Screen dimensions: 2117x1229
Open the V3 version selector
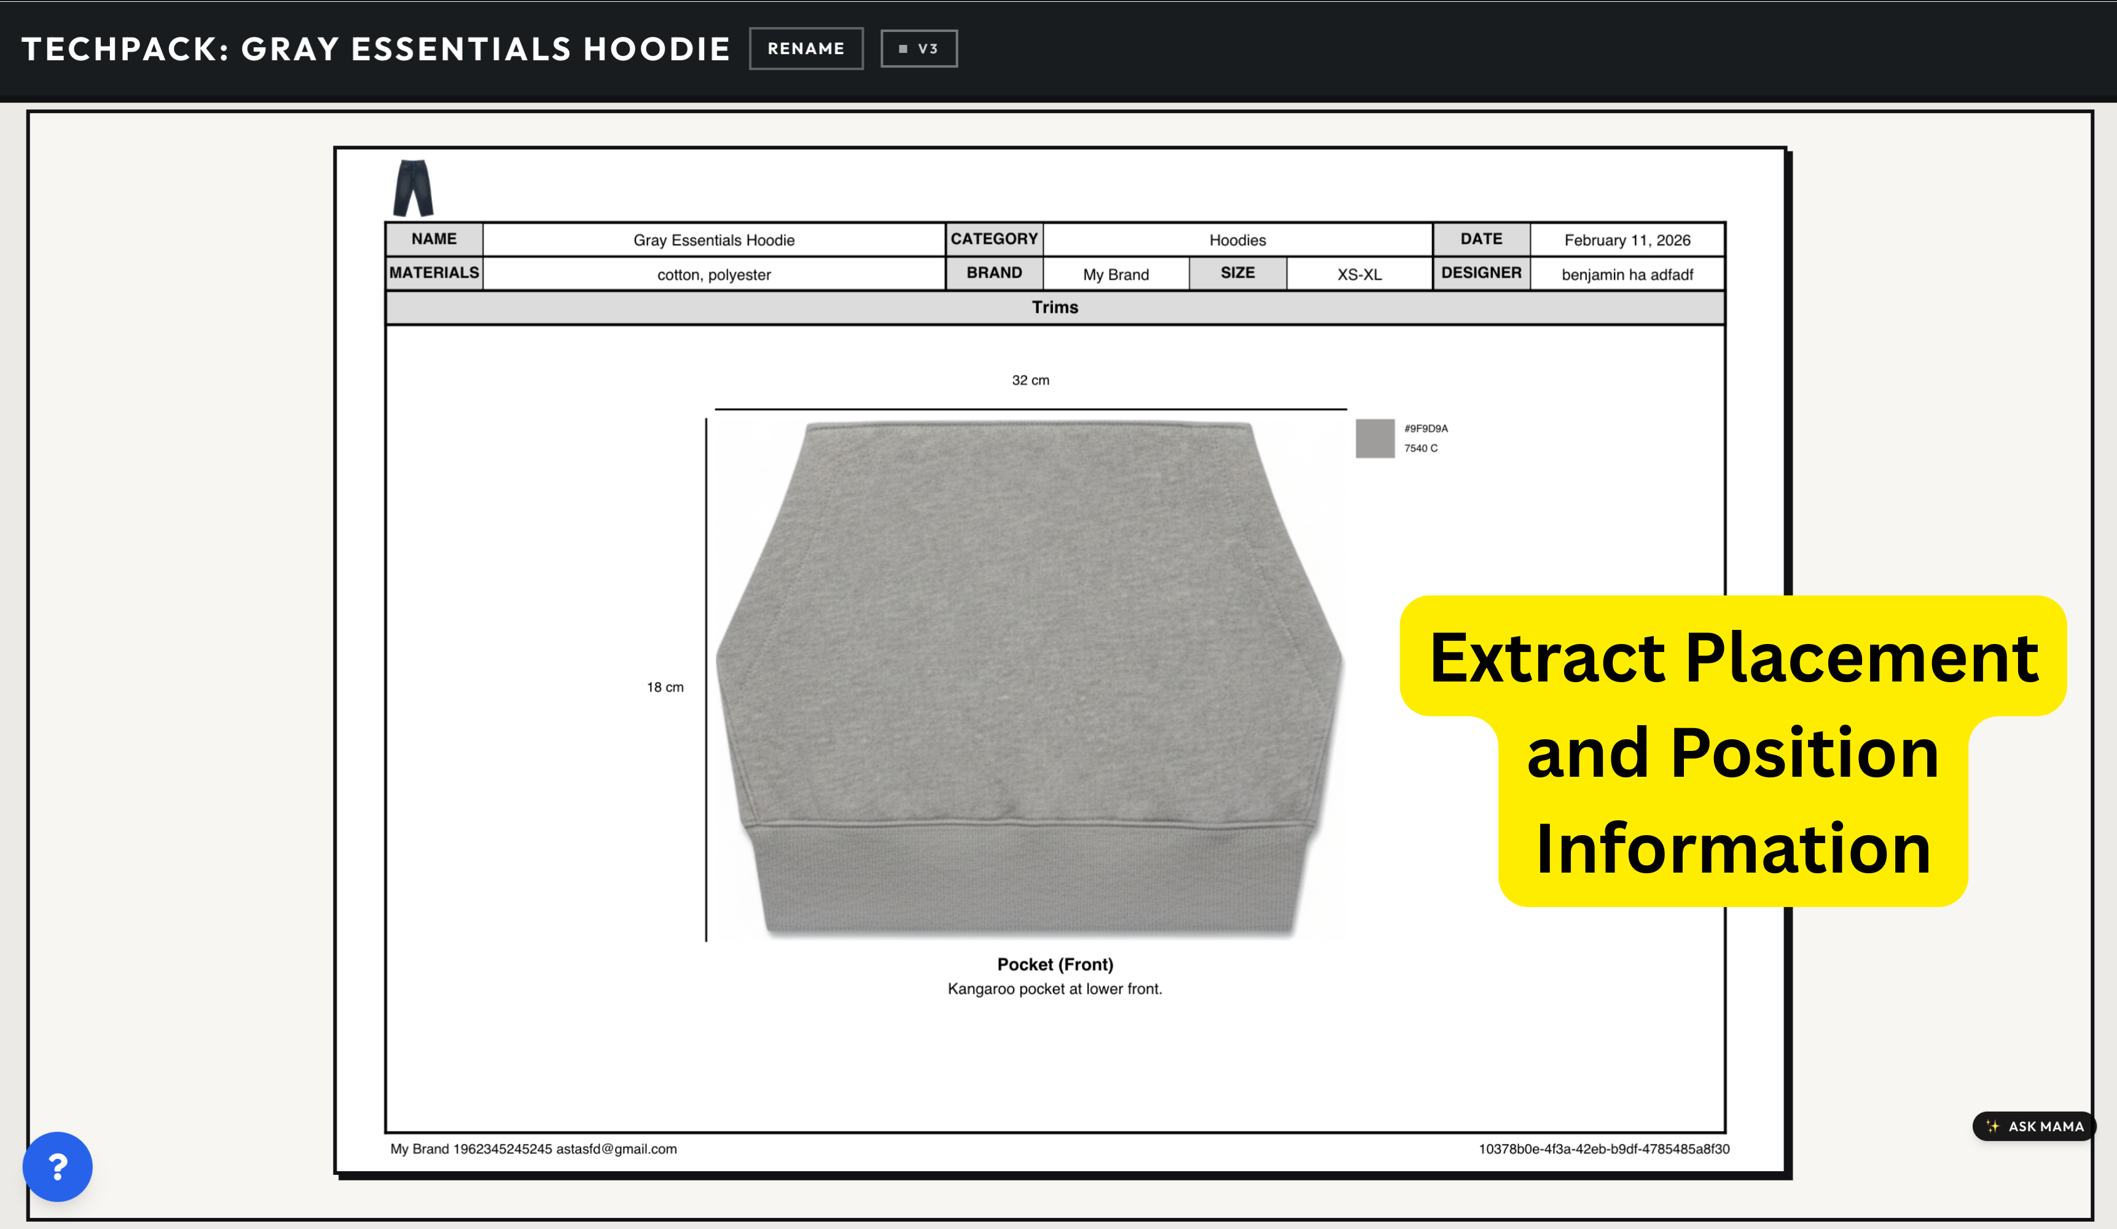[x=918, y=49]
